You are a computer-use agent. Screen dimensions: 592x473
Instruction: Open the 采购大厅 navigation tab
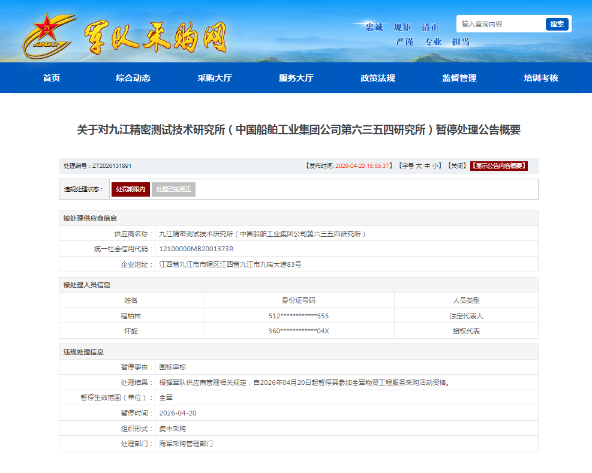click(x=215, y=78)
